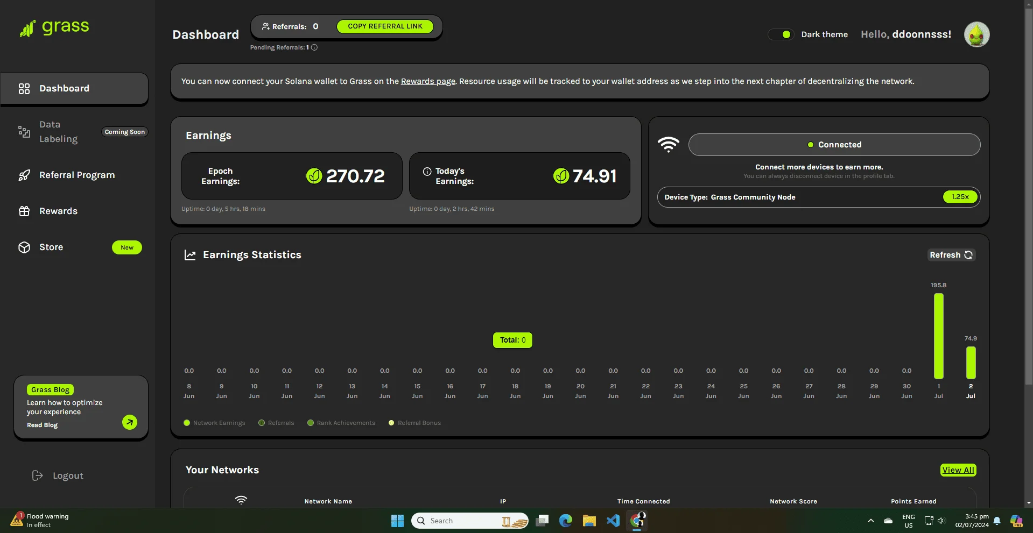Open the Store page
Screen dimensions: 1033x533
51,247
